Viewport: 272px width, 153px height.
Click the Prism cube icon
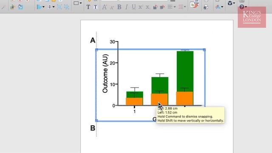pos(230,3)
